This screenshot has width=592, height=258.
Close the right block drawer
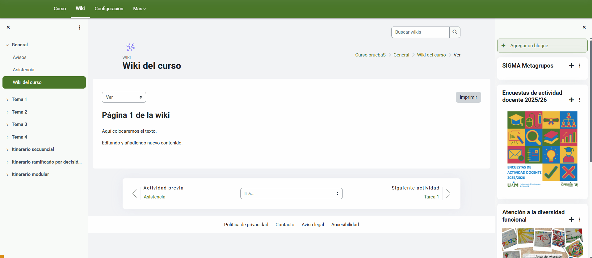point(584,27)
